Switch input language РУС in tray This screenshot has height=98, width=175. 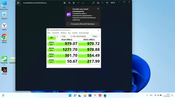point(151,95)
